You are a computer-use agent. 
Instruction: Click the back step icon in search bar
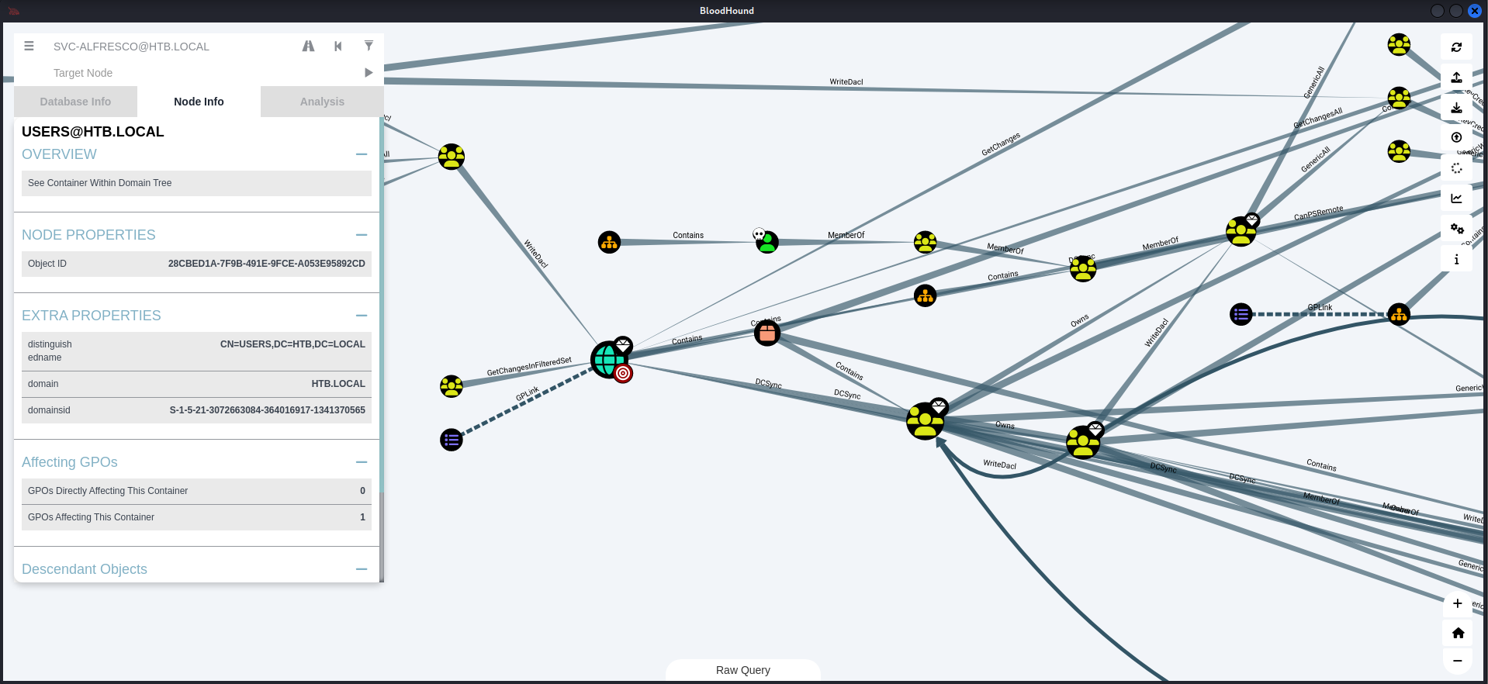(x=338, y=46)
